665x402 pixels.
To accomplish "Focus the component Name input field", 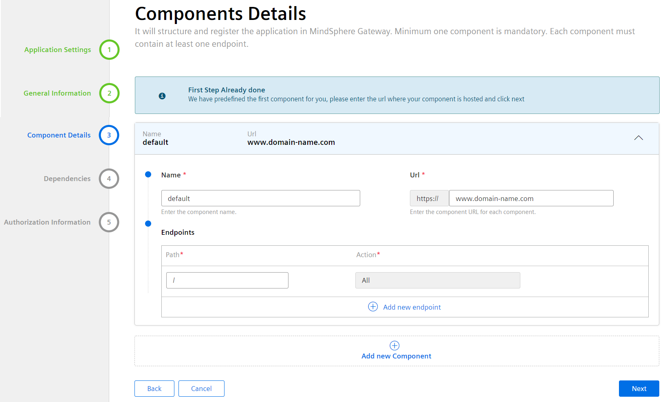I will click(x=261, y=198).
